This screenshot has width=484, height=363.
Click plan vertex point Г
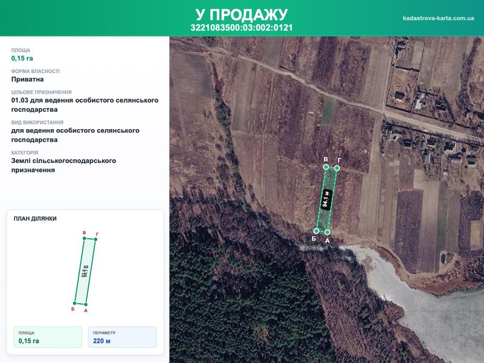point(95,239)
